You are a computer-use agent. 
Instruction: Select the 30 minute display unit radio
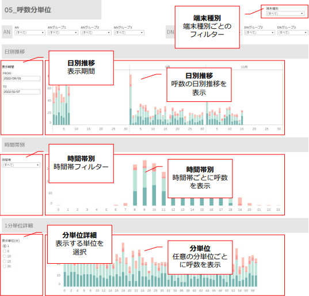tap(5, 267)
